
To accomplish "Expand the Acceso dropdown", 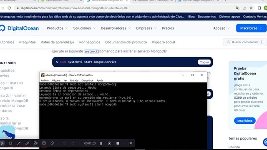I will (222, 28).
